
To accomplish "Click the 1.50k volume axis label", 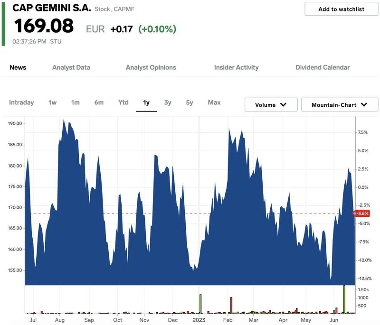I will tap(363, 290).
